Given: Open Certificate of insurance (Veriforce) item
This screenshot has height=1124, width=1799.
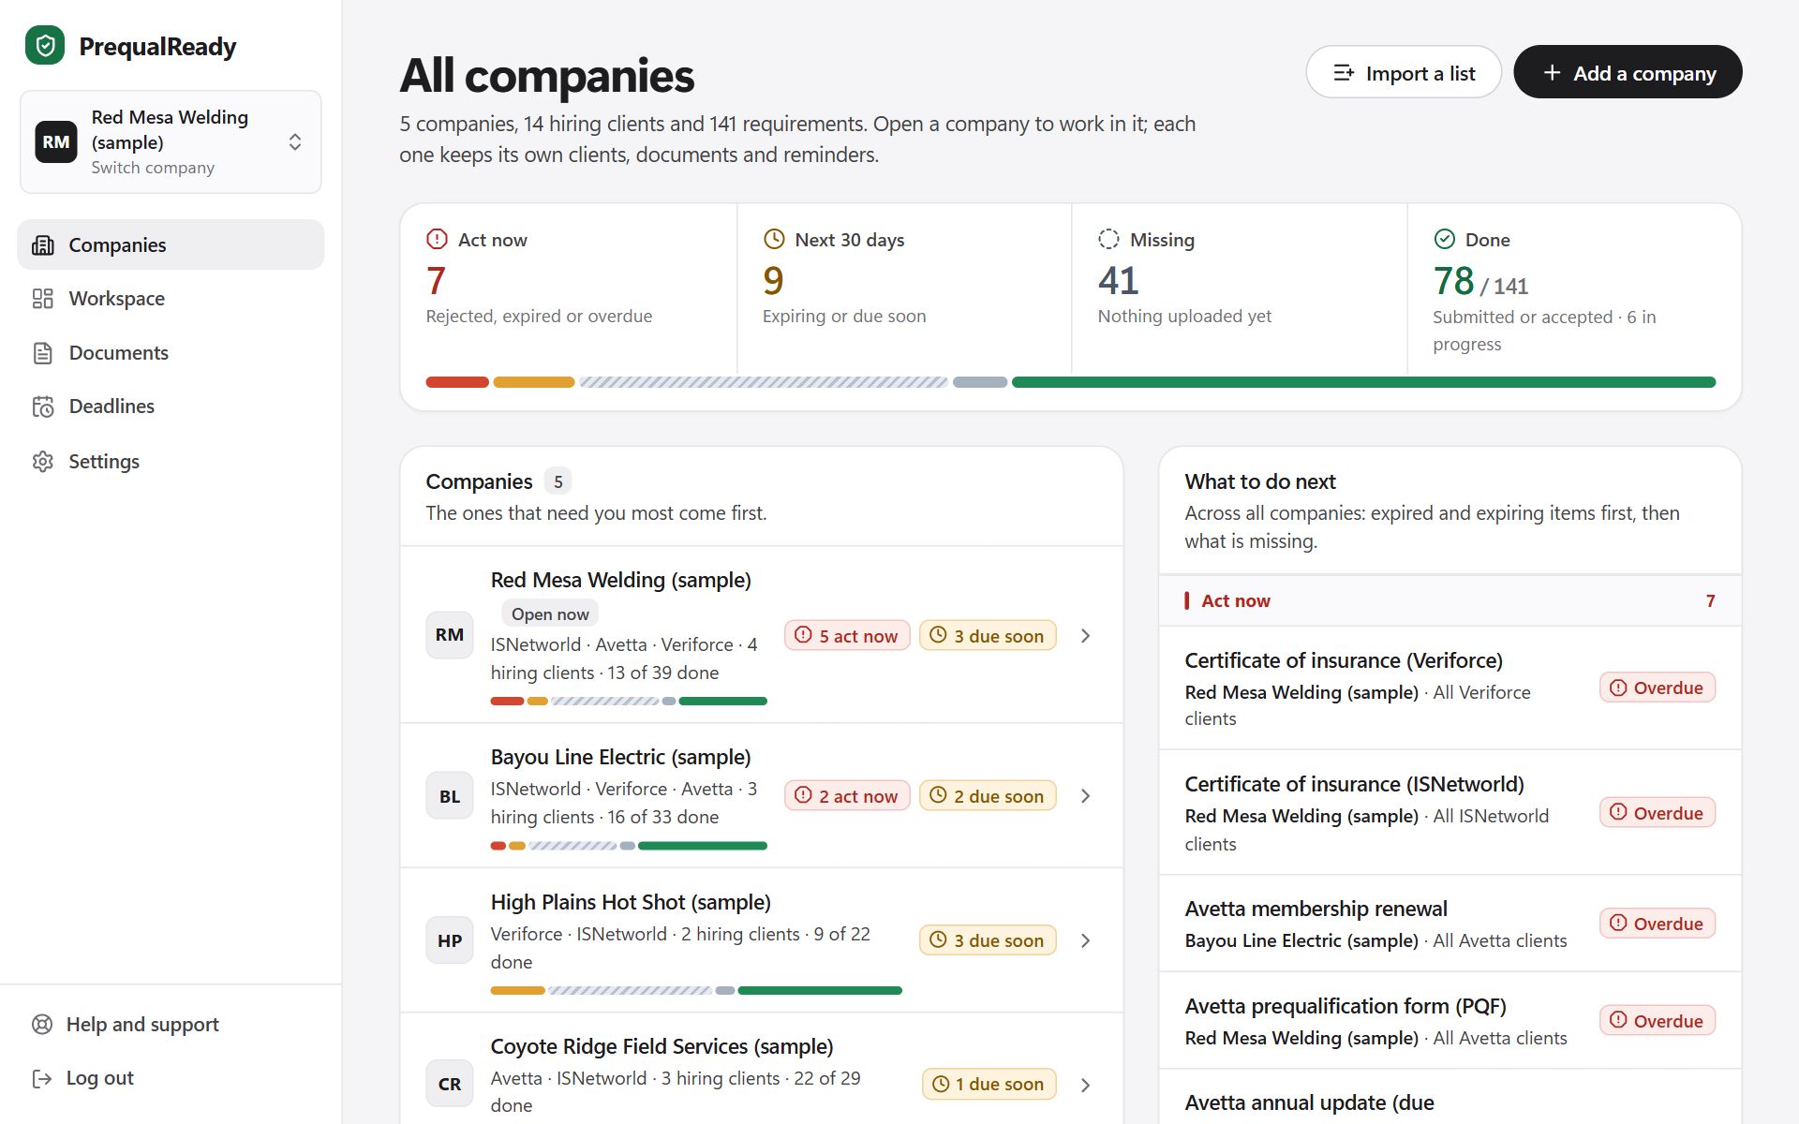Looking at the screenshot, I should (1450, 688).
